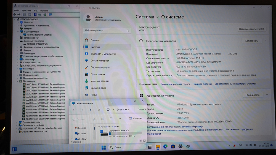Image resolution: width=276 pixels, height=155 pixels.
Task: Click the taskbar Поиск search box
Action: coord(127,147)
